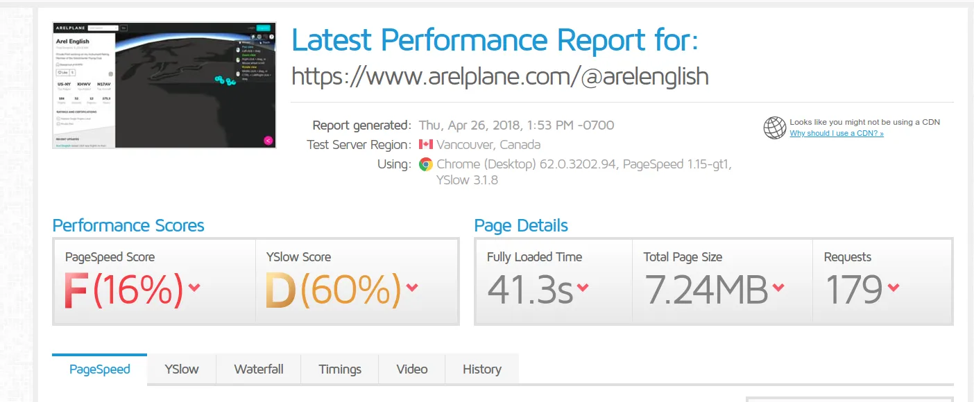Click the F (16%) PageSpeed grade
The width and height of the screenshot is (974, 402).
click(x=124, y=291)
